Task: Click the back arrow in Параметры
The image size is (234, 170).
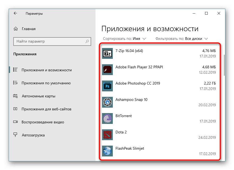Action: point(15,13)
